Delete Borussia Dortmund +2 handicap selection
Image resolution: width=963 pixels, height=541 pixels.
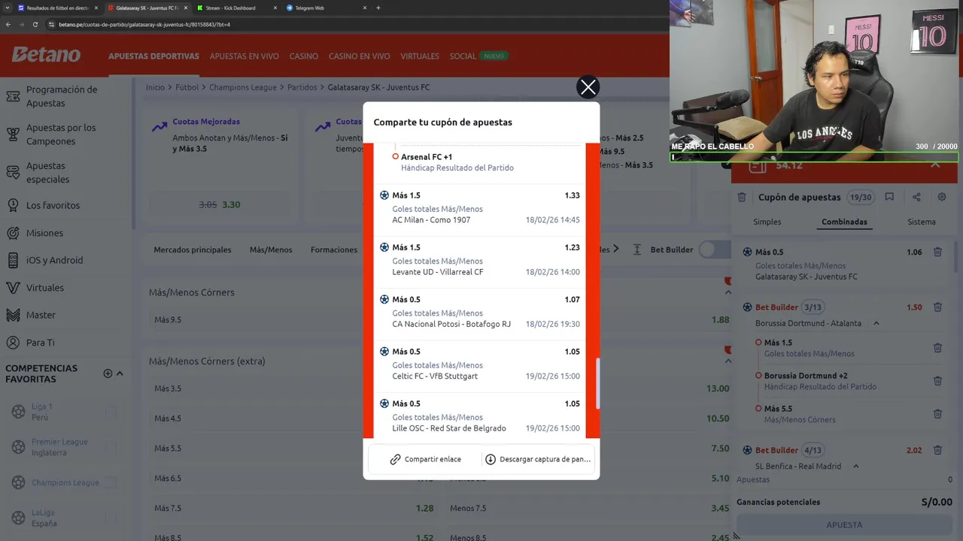[x=937, y=381]
